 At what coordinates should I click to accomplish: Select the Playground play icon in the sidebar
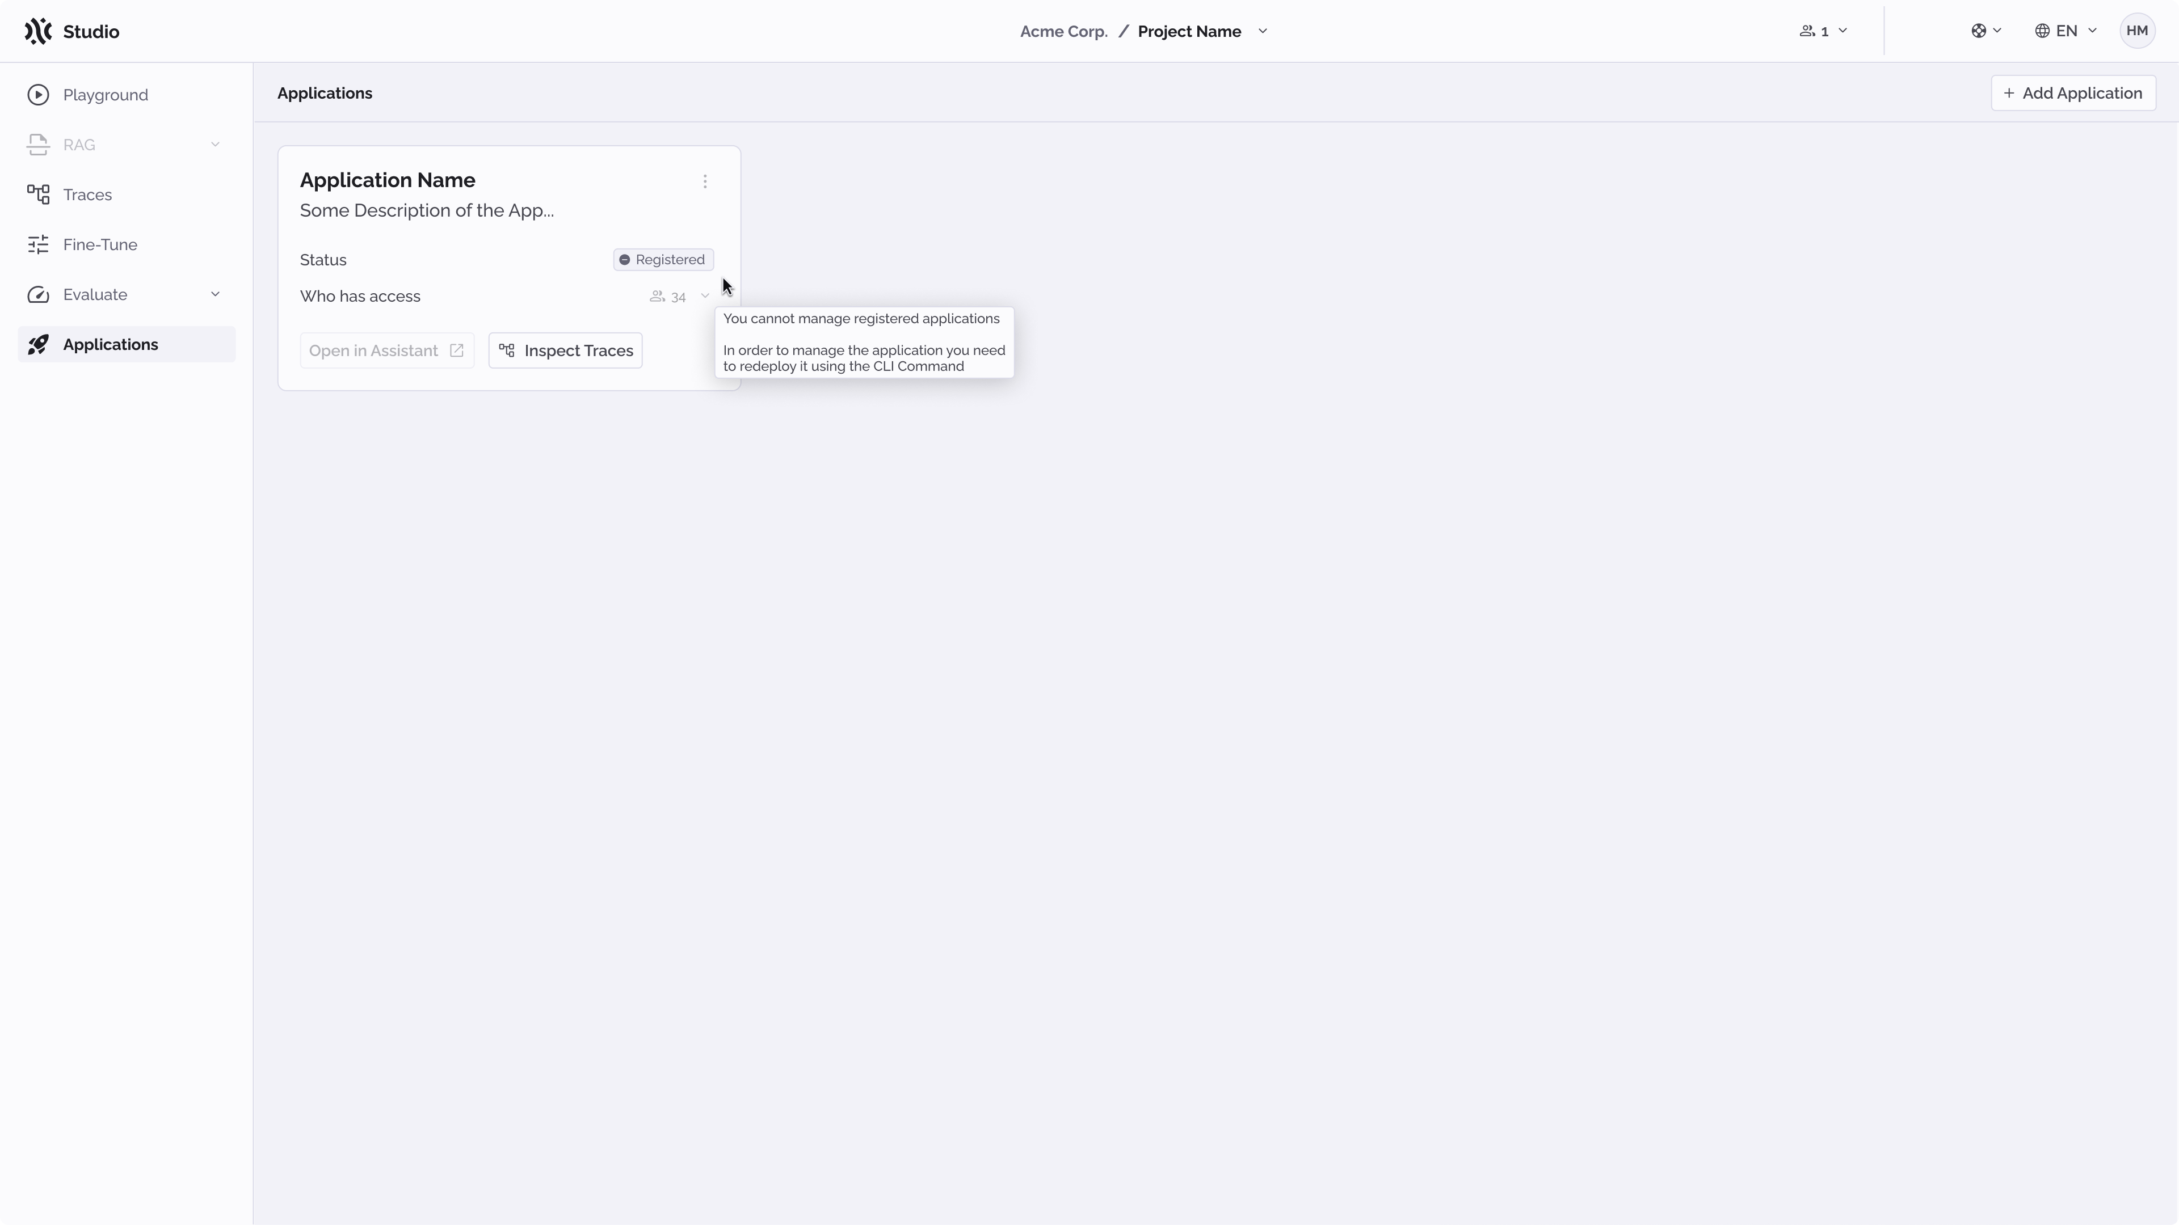coord(39,95)
